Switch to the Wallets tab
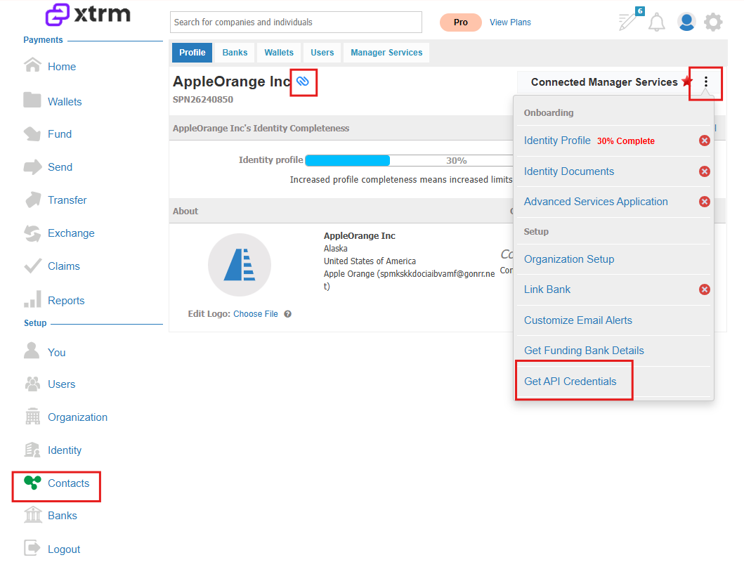 pos(279,53)
